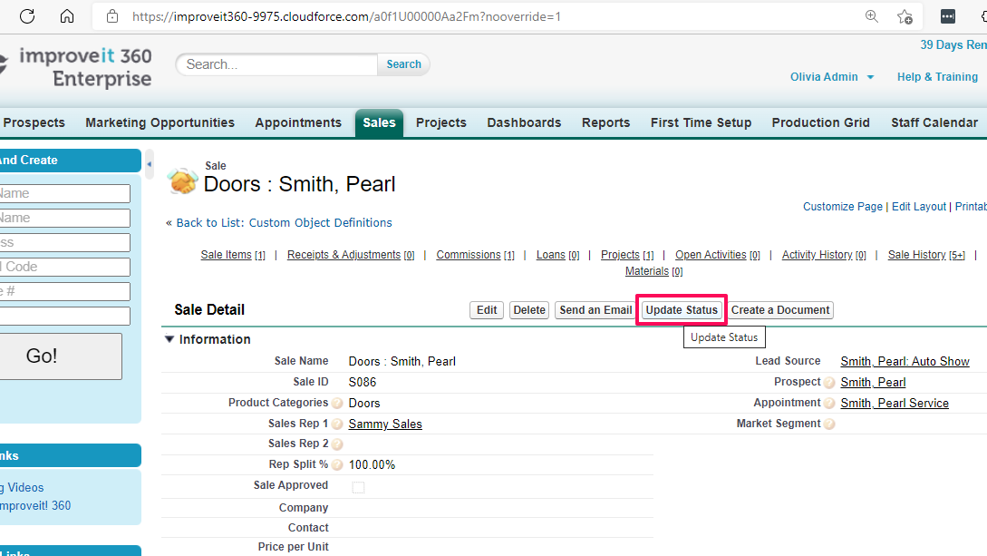The width and height of the screenshot is (987, 556).
Task: Open help bubble next to Prospect
Action: (829, 383)
